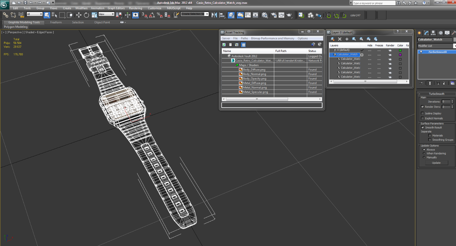
Task: Select the When Rendering radio button
Action: click(424, 153)
